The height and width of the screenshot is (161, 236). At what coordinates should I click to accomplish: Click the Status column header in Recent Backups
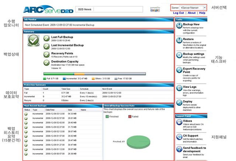tap(27, 110)
